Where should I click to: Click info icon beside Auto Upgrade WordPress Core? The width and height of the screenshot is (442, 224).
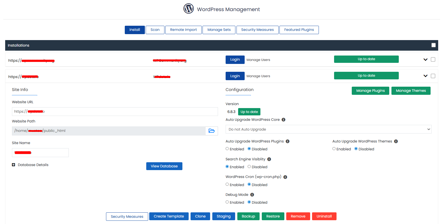[283, 120]
